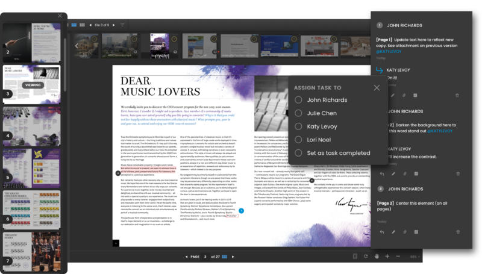Open page 3 thumbnail marked VIEWING

click(32, 84)
